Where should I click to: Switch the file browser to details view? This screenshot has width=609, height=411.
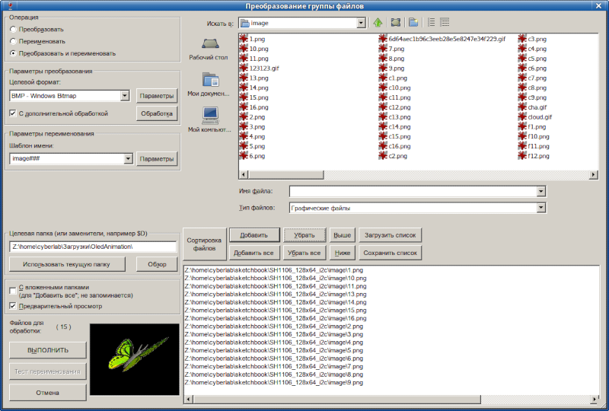click(x=445, y=23)
